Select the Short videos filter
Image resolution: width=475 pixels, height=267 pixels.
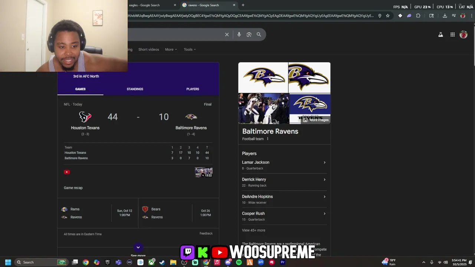148,49
